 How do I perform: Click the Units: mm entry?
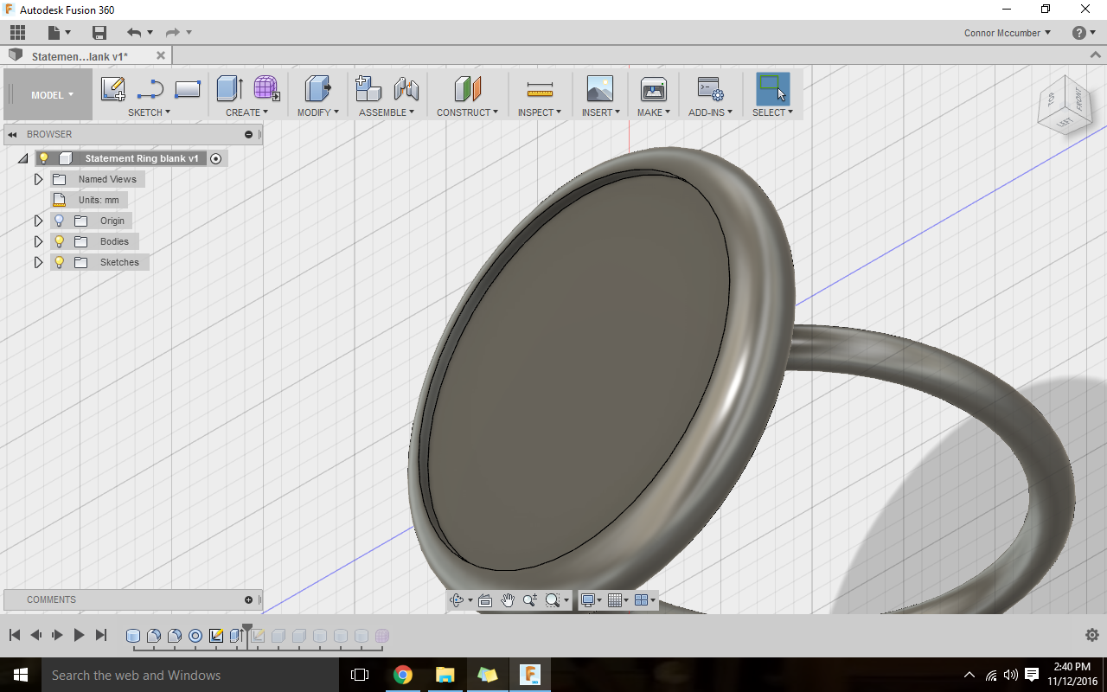89,200
